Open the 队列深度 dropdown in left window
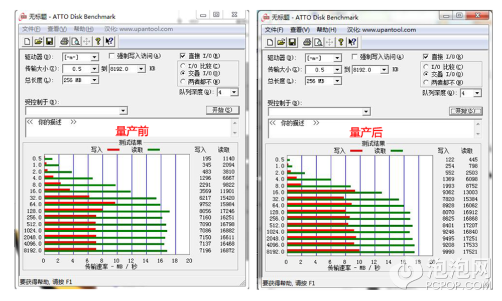This screenshot has width=502, height=301. tap(234, 92)
